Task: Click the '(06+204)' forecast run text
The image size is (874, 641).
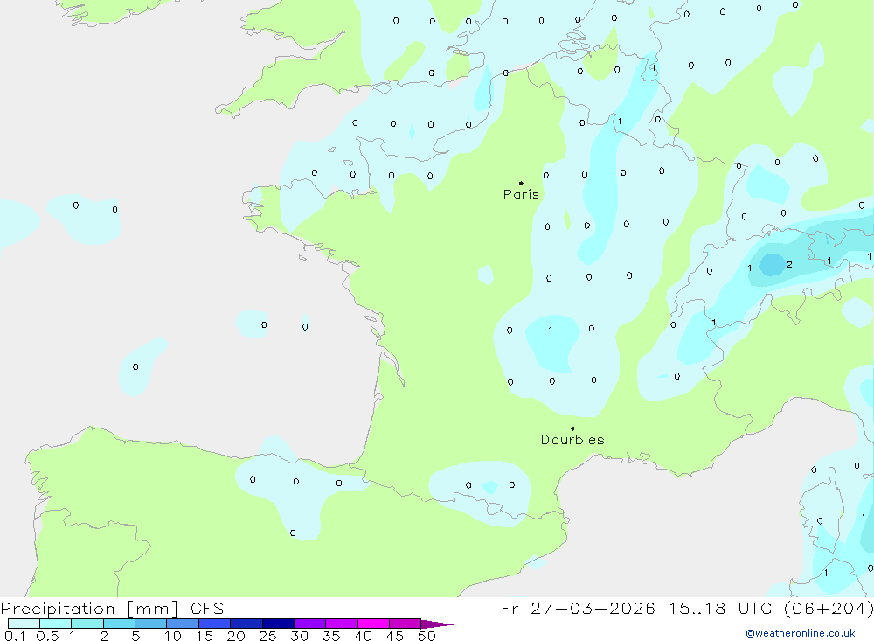Action: (x=829, y=609)
